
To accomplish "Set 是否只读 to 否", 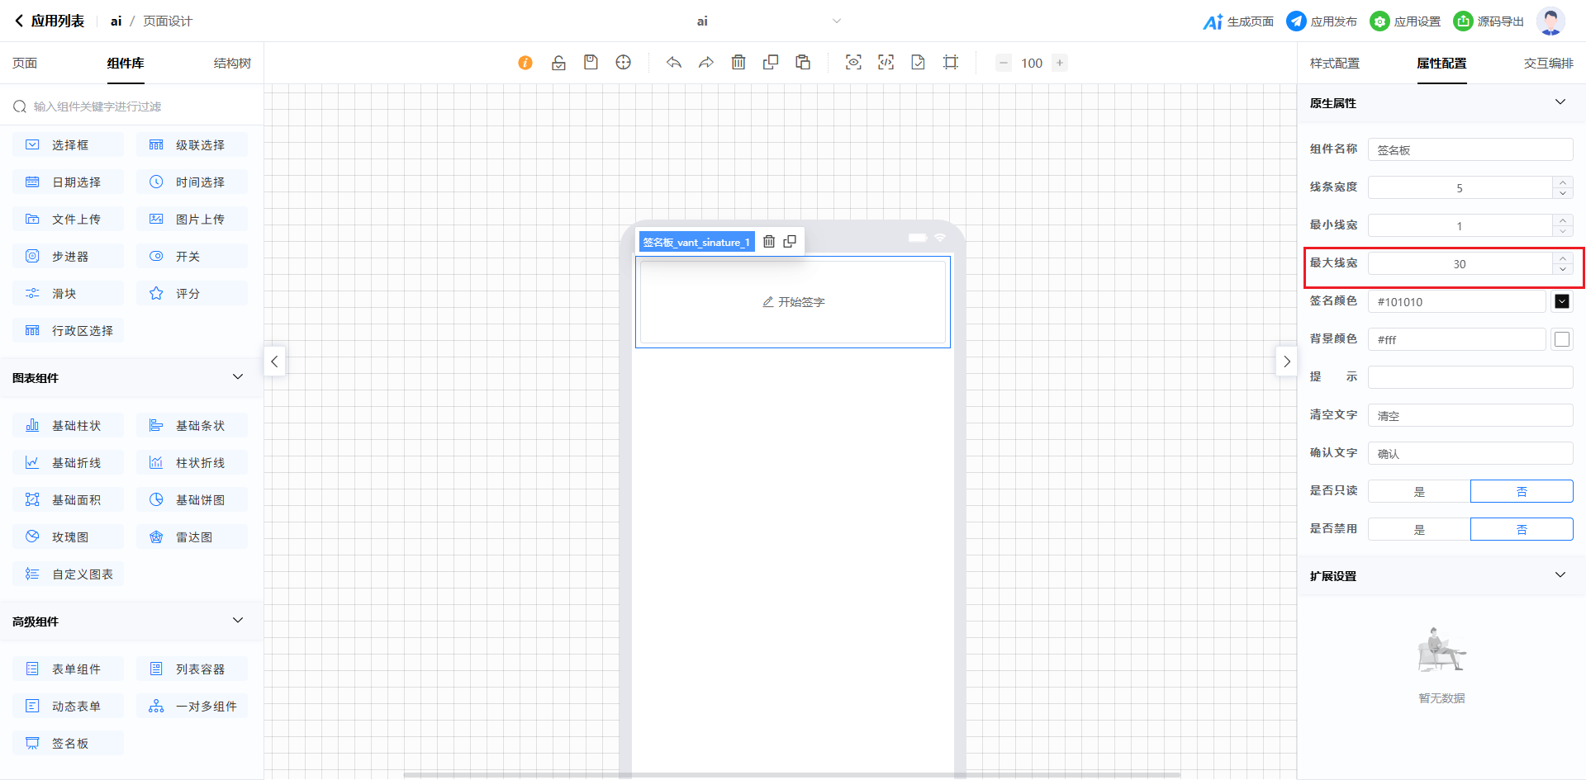I will tap(1522, 491).
